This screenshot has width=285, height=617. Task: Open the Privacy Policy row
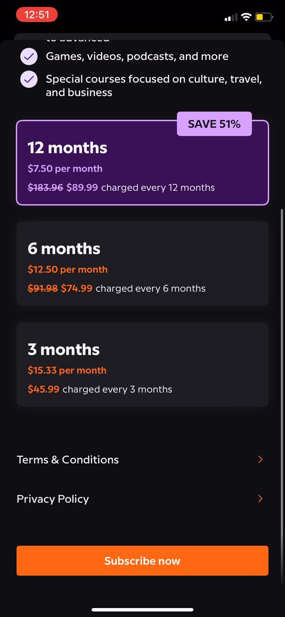142,499
